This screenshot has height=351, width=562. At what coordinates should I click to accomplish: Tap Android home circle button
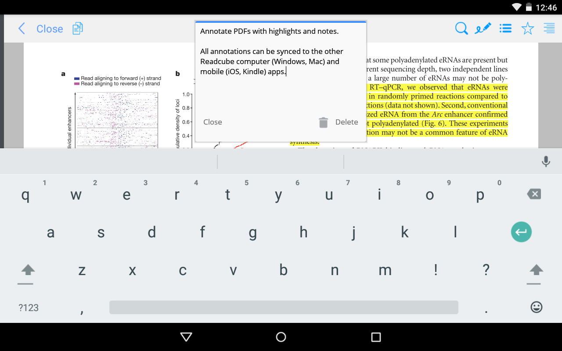coord(281,337)
